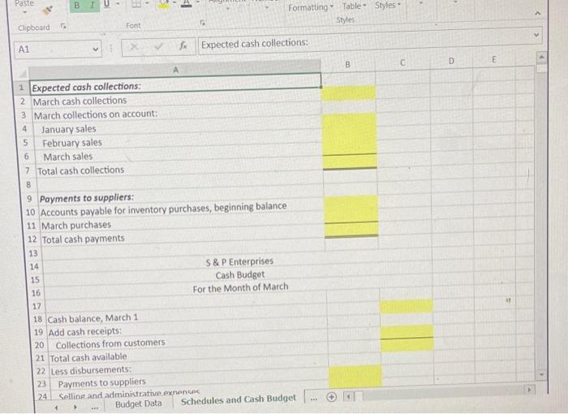Open the Clipboard dialog launcher
The height and width of the screenshot is (414, 568).
pyautogui.click(x=63, y=26)
